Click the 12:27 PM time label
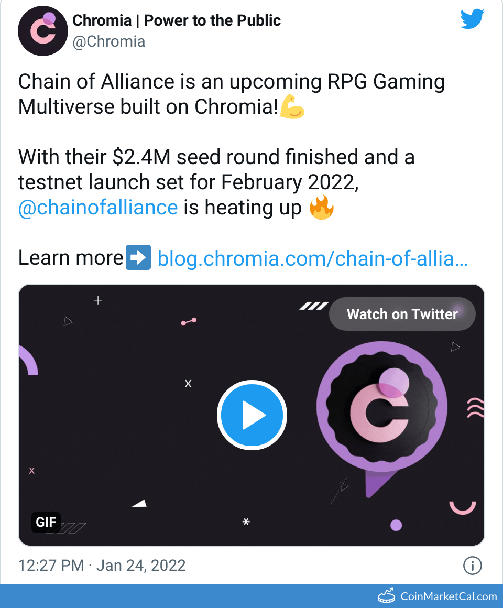The height and width of the screenshot is (608, 503). click(51, 566)
